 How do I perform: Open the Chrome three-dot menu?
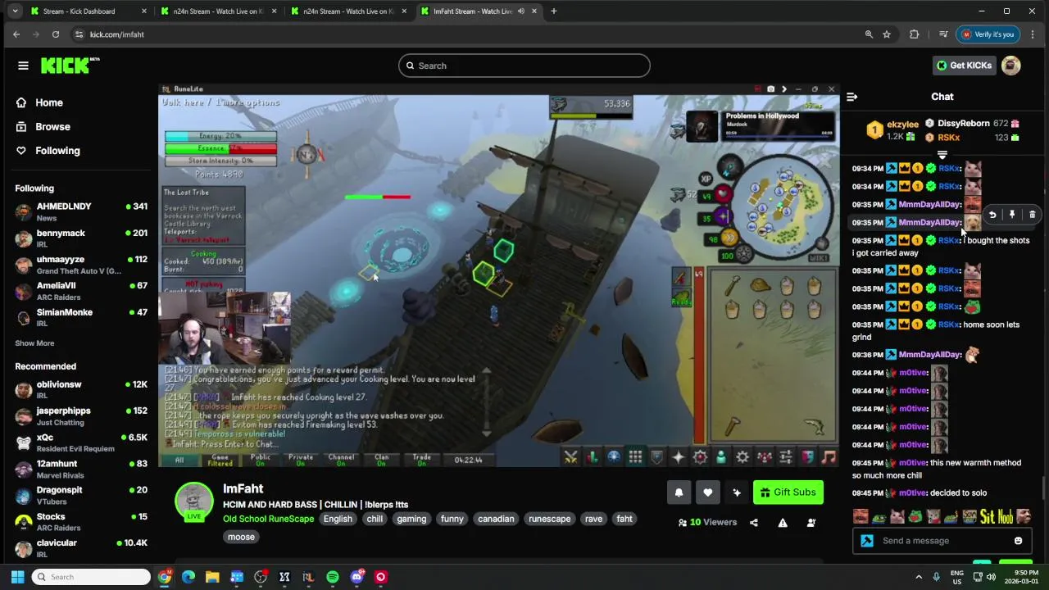(1033, 34)
